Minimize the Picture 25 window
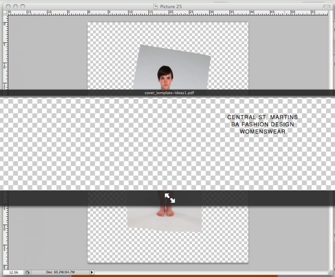The width and height of the screenshot is (335, 277). tap(15, 6)
